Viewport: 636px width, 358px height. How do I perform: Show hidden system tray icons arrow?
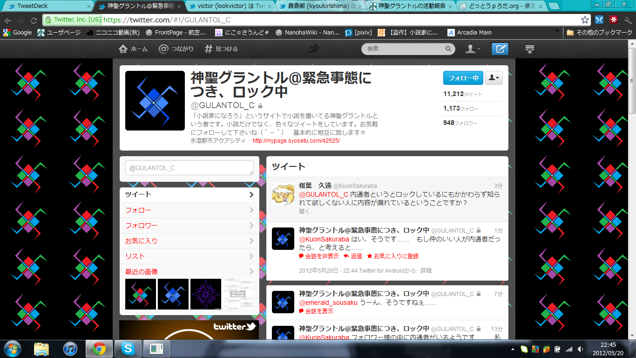513,349
